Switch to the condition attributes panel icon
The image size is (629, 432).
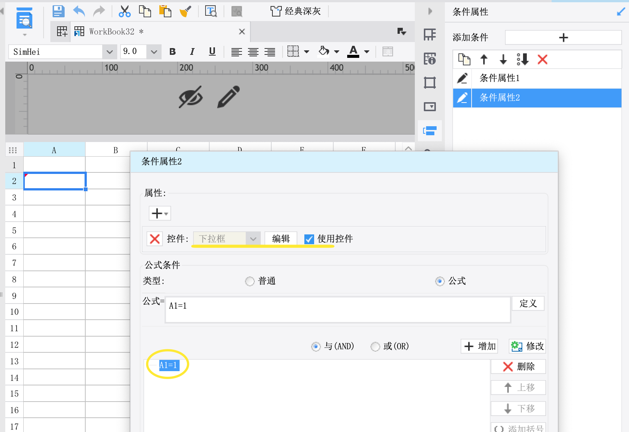pos(429,131)
